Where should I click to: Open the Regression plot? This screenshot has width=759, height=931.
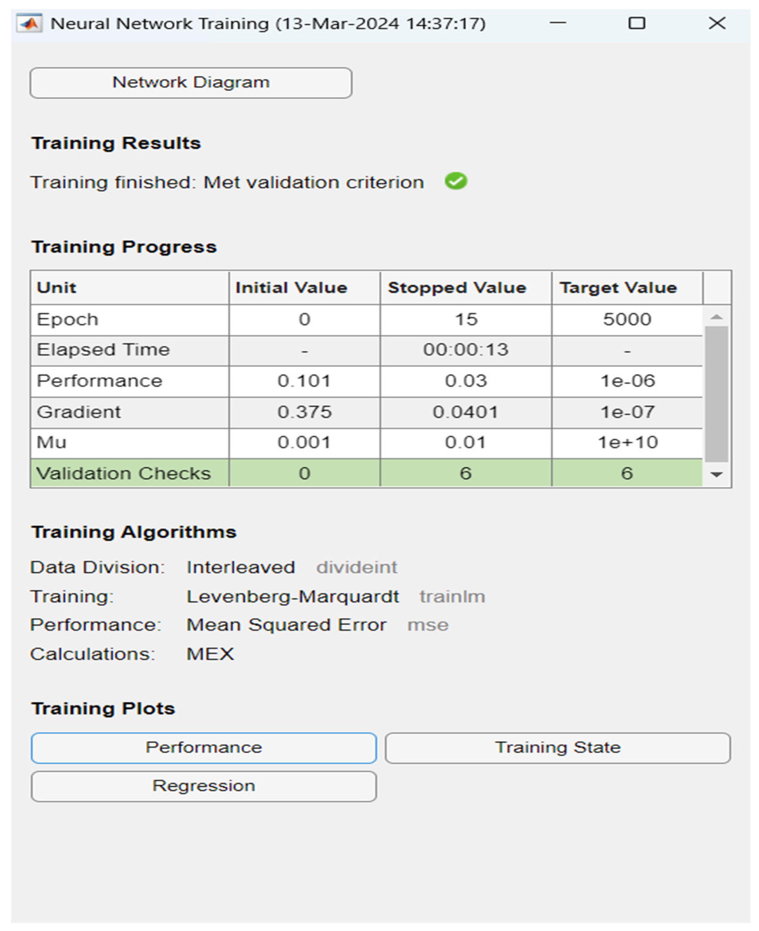(x=204, y=786)
